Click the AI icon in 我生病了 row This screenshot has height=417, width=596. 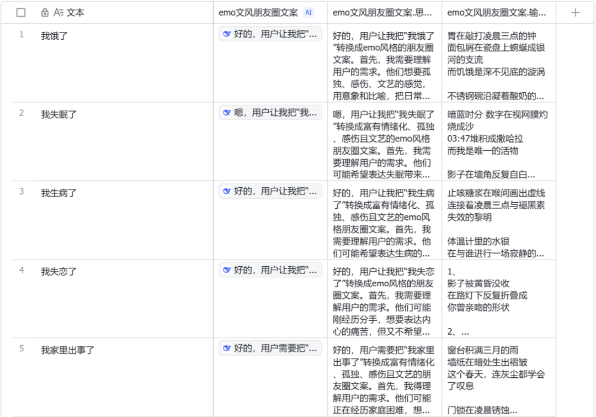[x=227, y=191]
